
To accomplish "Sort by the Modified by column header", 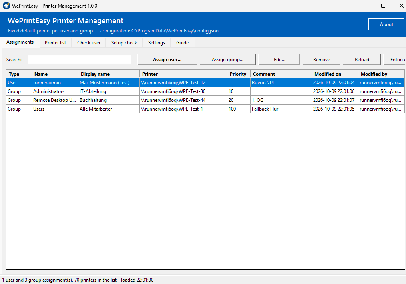I will 381,74.
